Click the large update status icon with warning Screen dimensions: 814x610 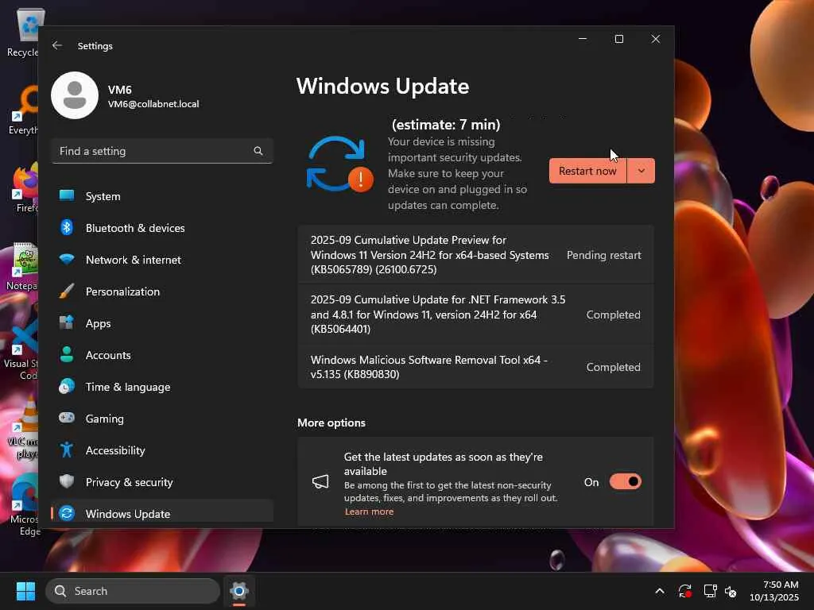pos(339,164)
